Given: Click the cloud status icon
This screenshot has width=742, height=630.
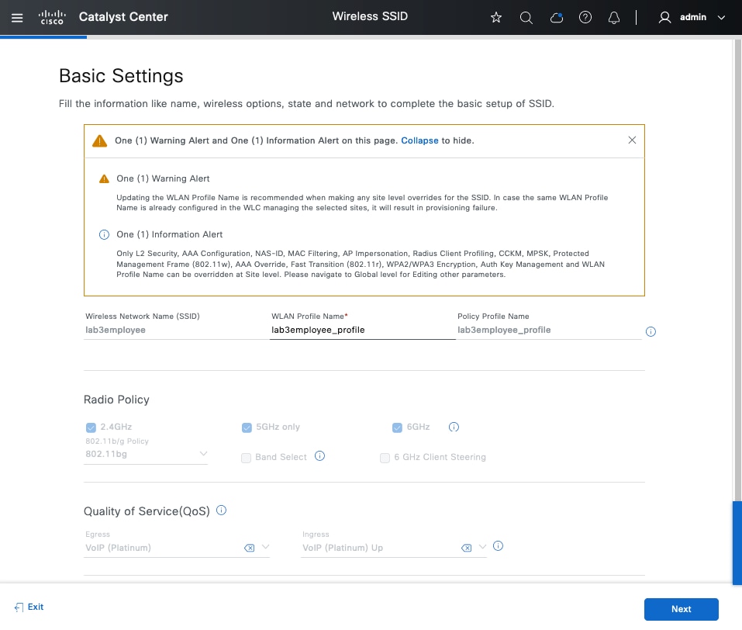Looking at the screenshot, I should point(556,17).
